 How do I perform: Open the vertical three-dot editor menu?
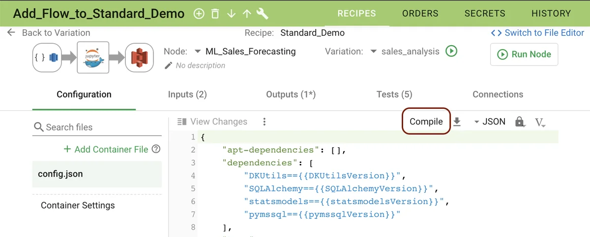point(265,122)
